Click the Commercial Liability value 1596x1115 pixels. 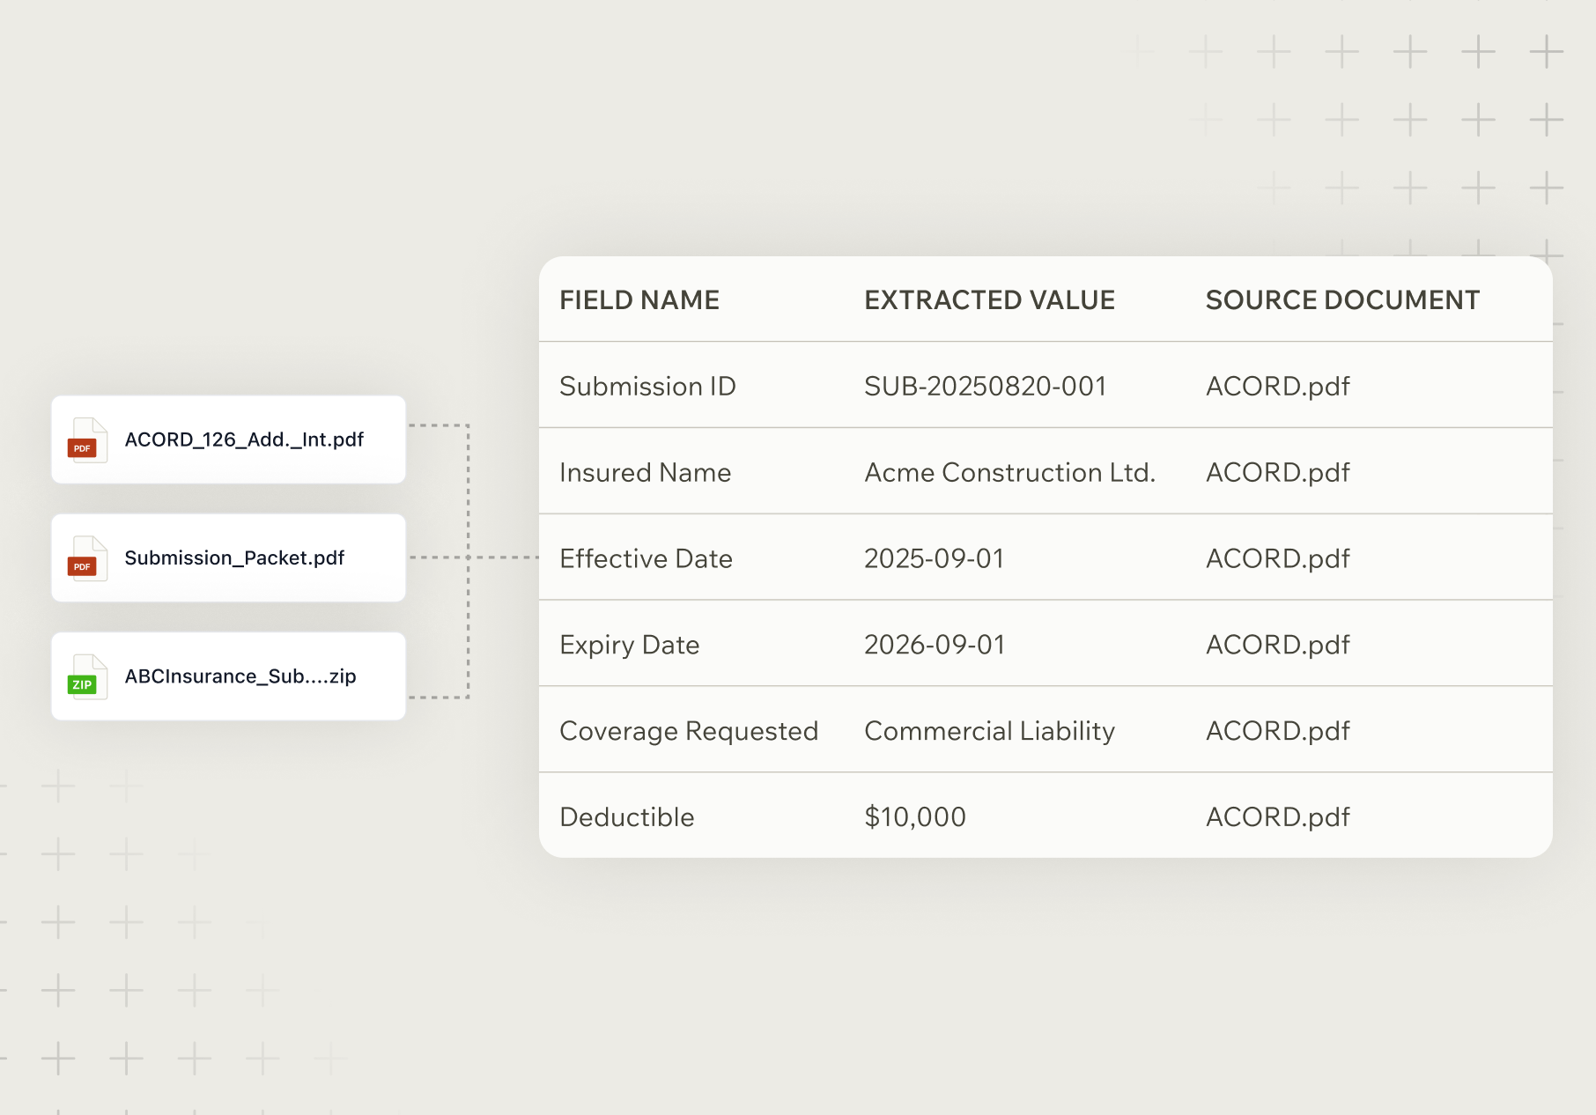pos(989,732)
